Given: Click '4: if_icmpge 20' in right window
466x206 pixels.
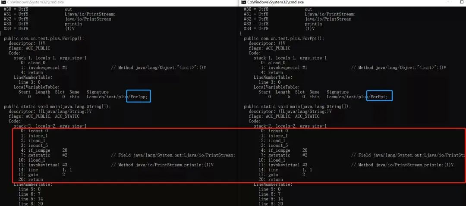Looking at the screenshot, I should tap(284, 150).
